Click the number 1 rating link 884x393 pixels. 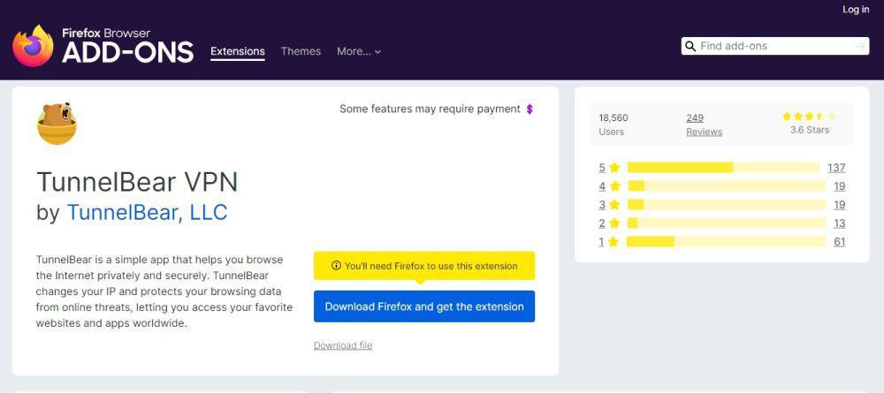pos(601,242)
